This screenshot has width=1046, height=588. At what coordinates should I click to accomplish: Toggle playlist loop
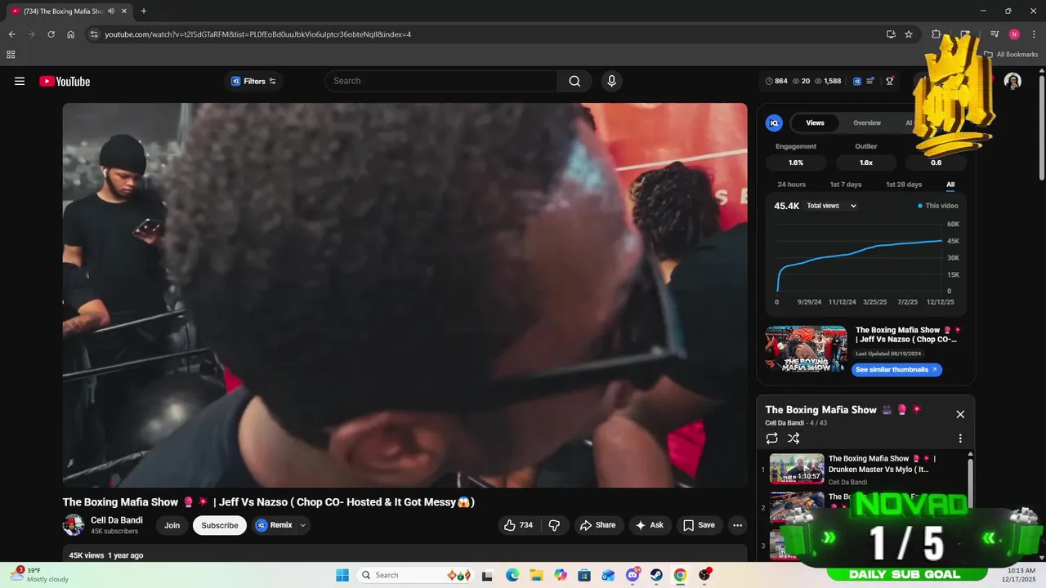772,439
